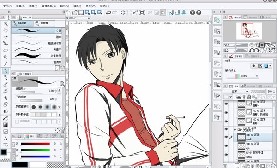Screen dimensions: 277x168
Task: Select the Zoom magnifier tool
Action: (x=6, y=24)
